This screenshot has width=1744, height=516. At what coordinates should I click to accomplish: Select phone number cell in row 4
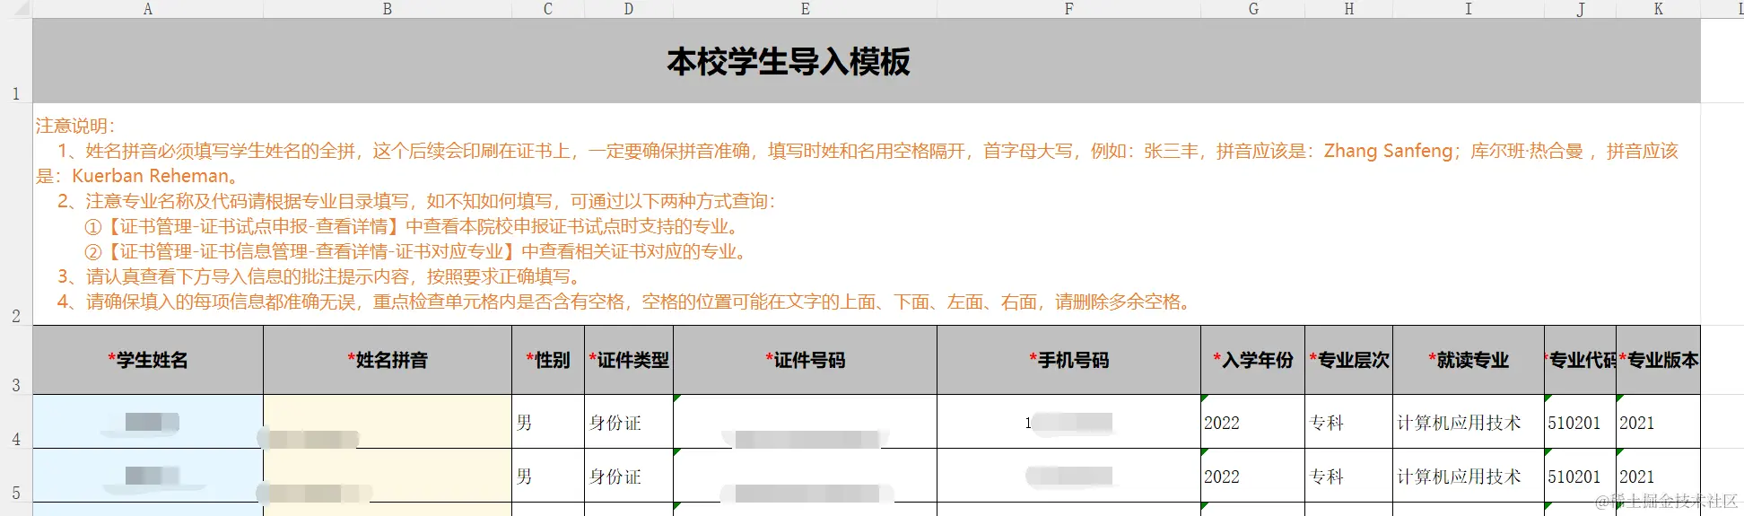pos(1068,422)
